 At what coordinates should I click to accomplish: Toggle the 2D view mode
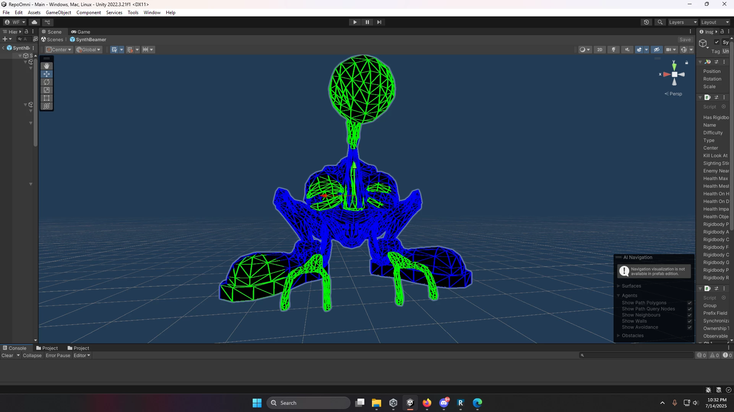click(600, 50)
